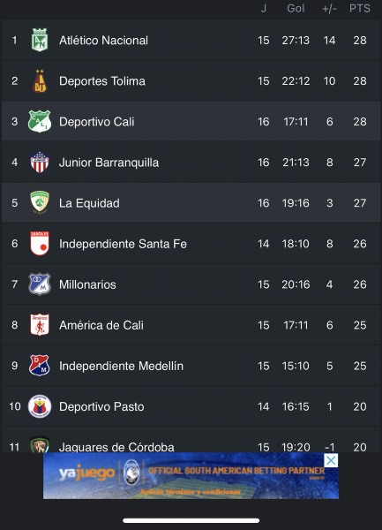Tap the Deportes Tolima crest icon
The image size is (382, 530).
click(40, 80)
